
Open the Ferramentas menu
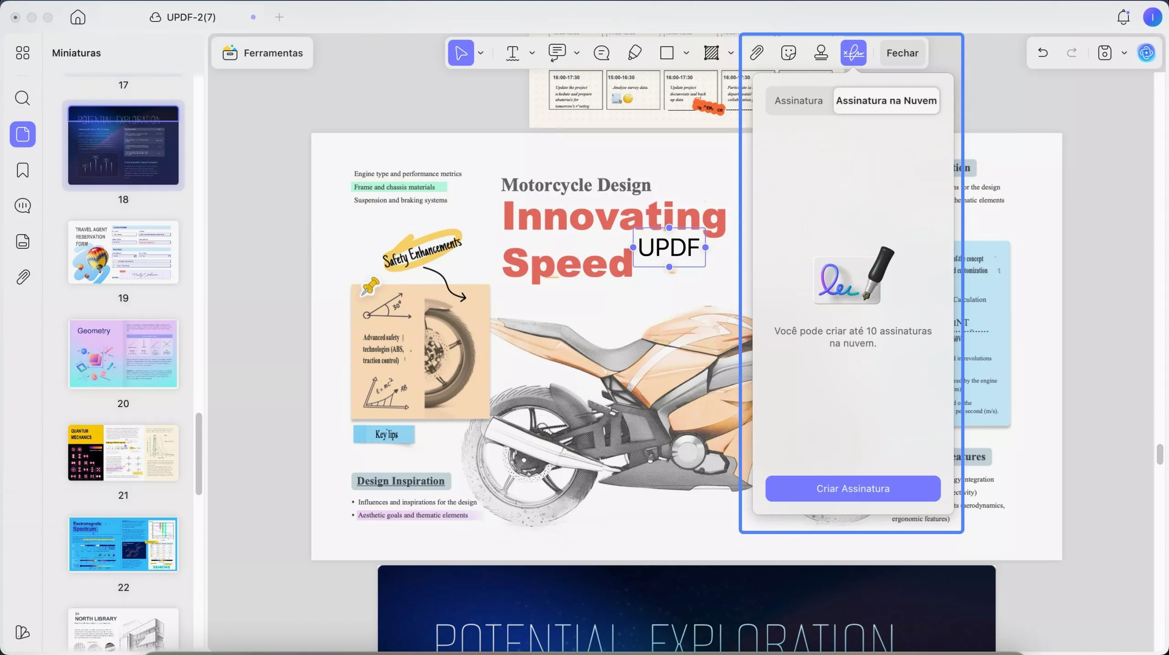[x=263, y=53]
